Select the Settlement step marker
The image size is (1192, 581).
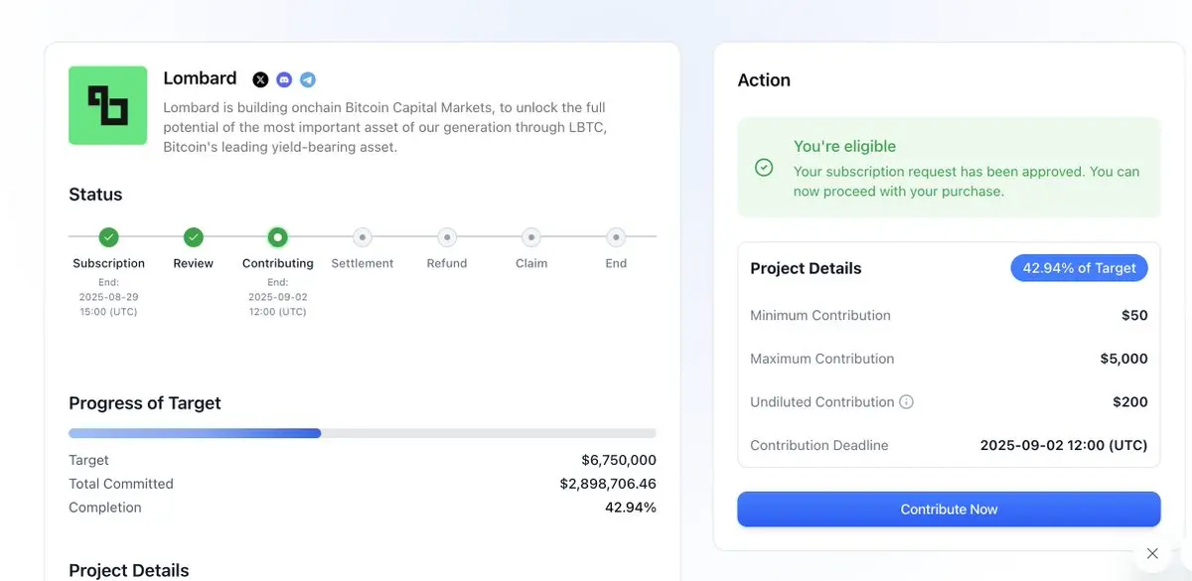click(x=363, y=237)
